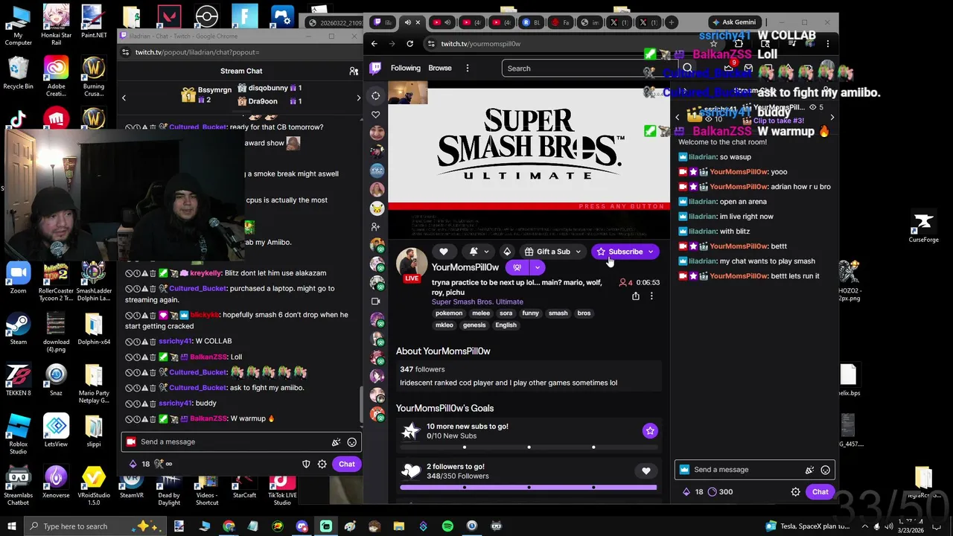The image size is (953, 536).
Task: Click the Twitch logo home icon
Action: (x=376, y=68)
